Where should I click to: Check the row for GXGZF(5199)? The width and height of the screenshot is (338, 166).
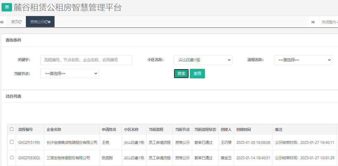click(12, 142)
